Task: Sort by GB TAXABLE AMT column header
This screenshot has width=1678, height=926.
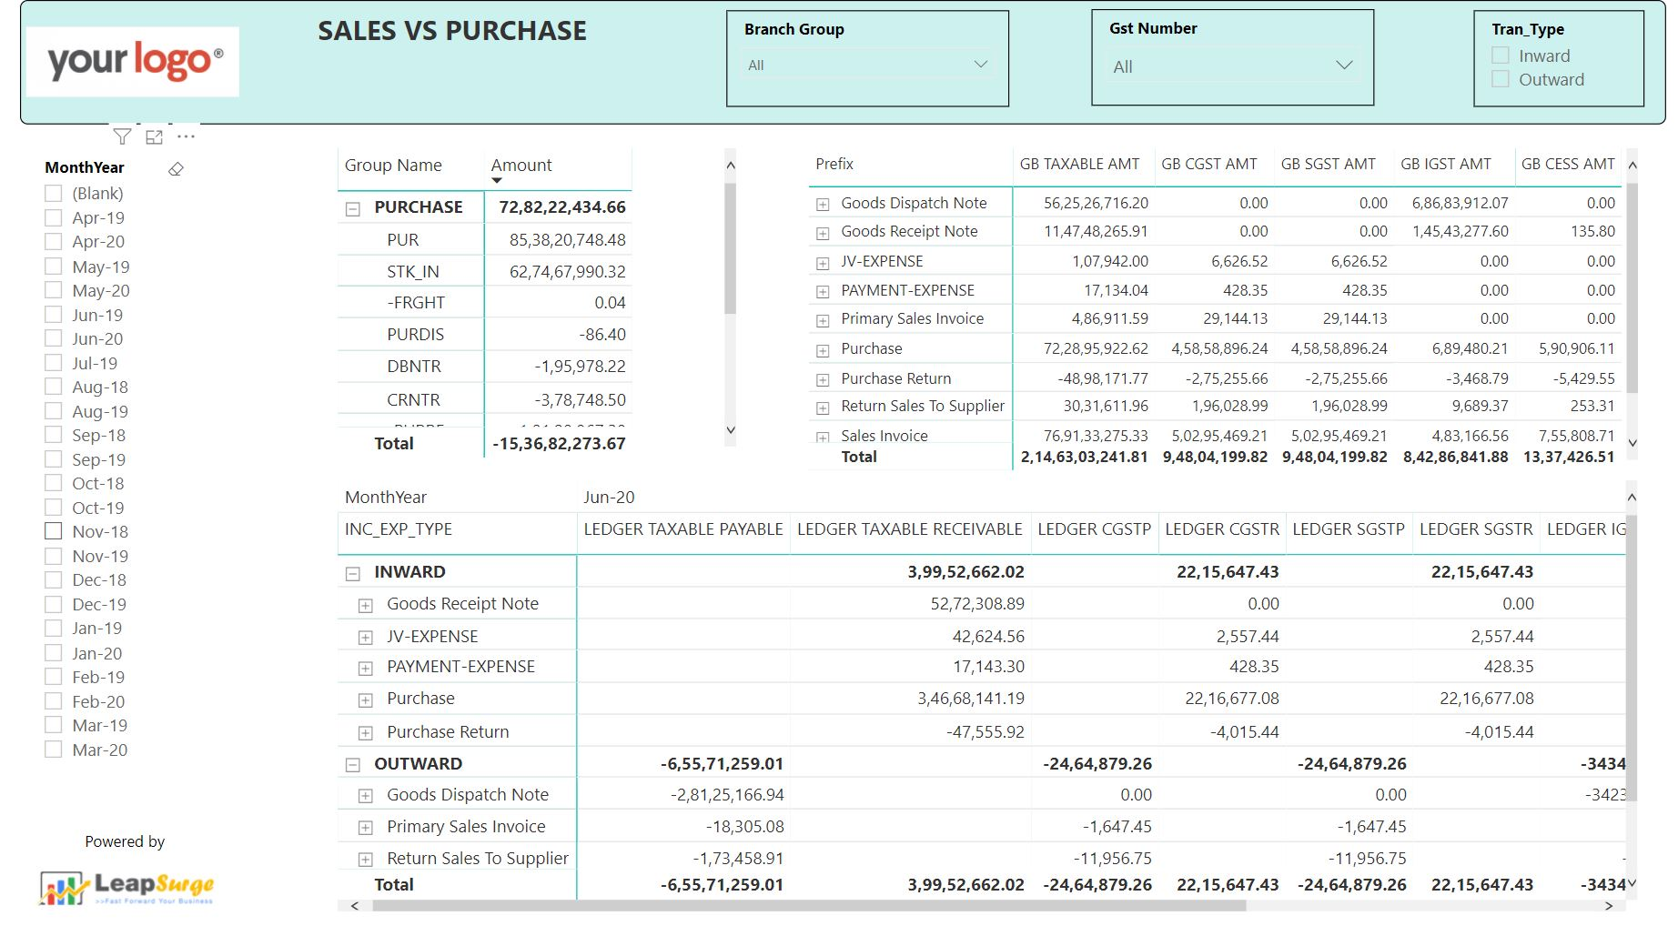Action: point(1079,164)
